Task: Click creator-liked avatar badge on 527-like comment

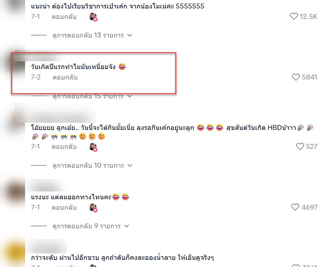Action: tap(93, 147)
